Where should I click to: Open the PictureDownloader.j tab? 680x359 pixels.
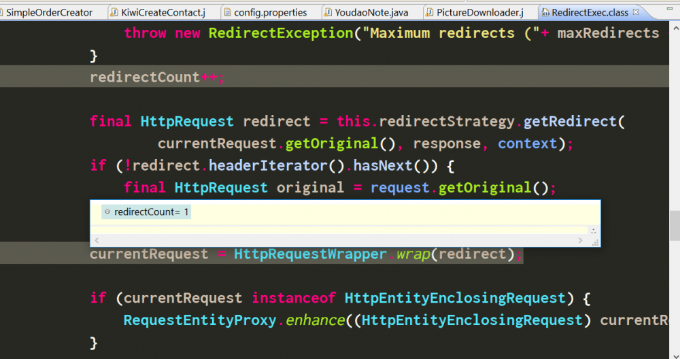479,12
